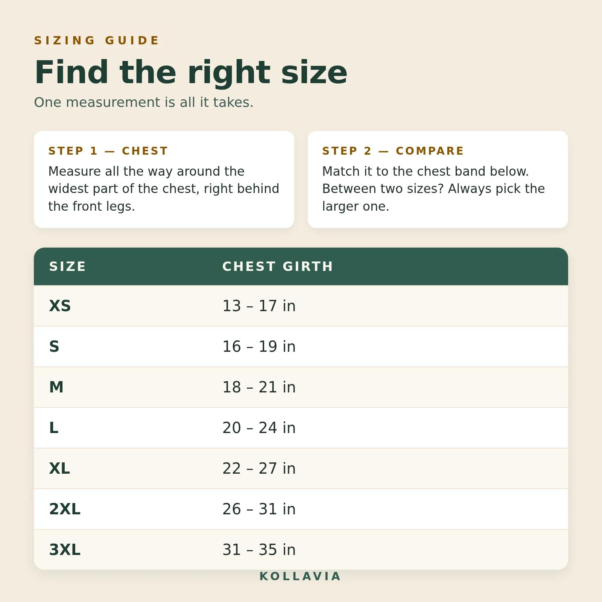Select the S size row
Image resolution: width=602 pixels, height=602 pixels.
(301, 347)
